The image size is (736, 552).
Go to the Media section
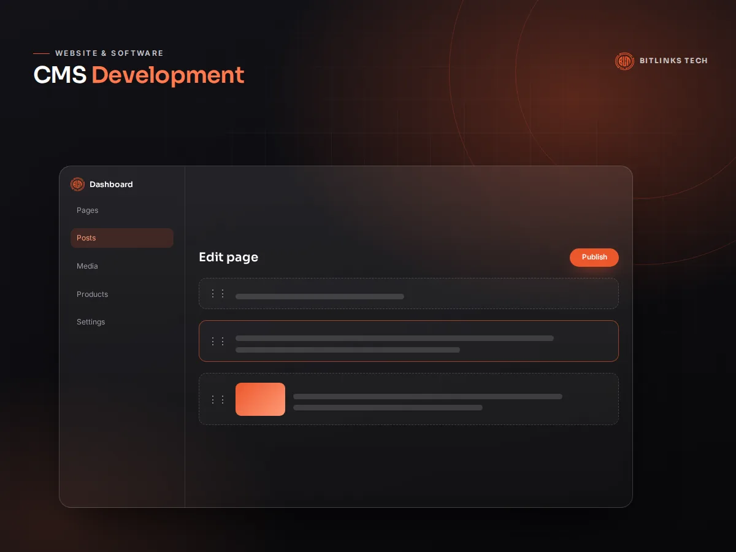tap(87, 266)
